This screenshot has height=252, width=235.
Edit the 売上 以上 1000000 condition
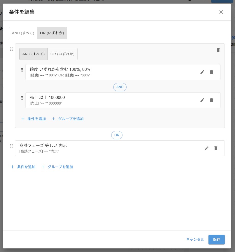[x=202, y=100]
